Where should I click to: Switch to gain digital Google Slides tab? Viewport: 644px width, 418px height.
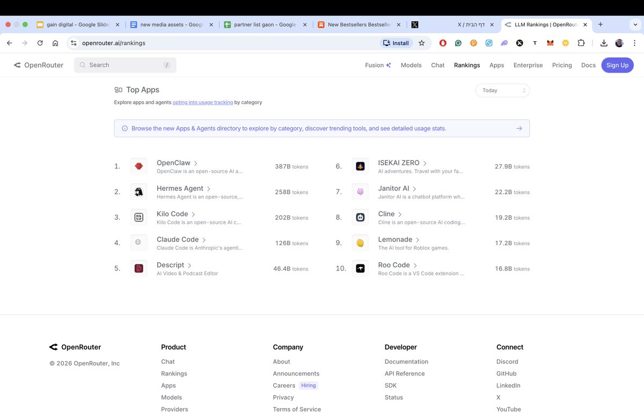pyautogui.click(x=78, y=25)
